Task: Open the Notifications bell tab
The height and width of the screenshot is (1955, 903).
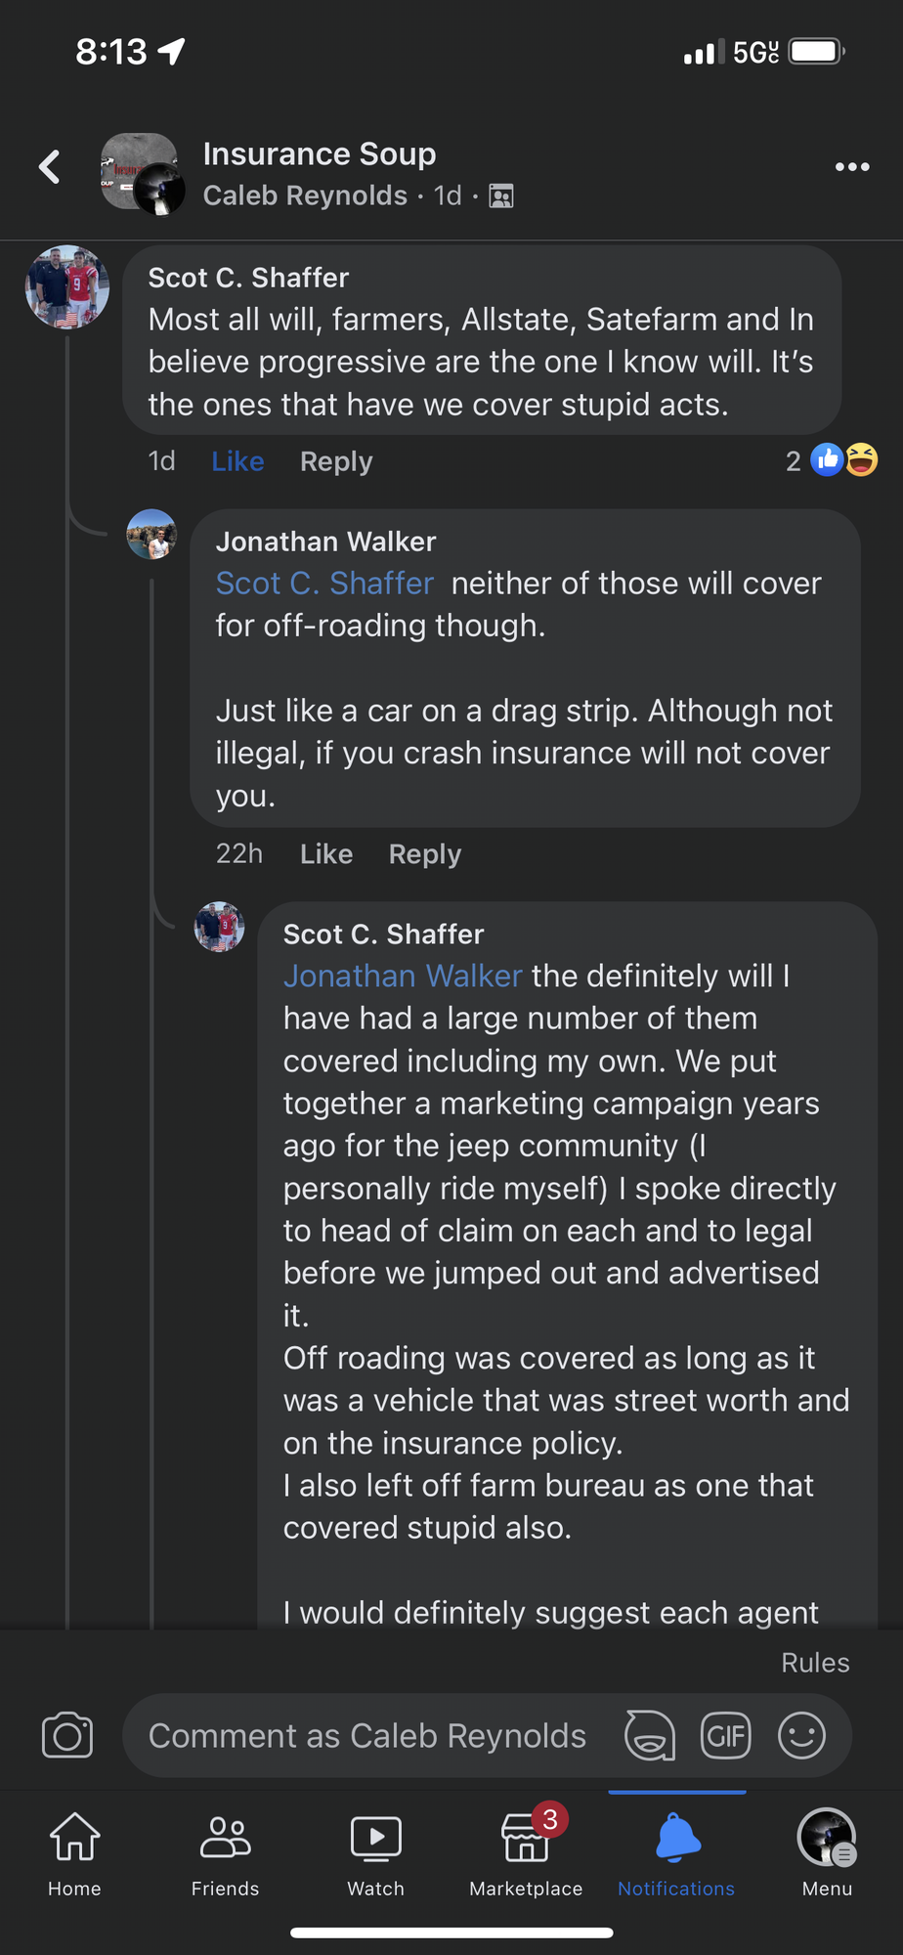Action: (x=676, y=1850)
